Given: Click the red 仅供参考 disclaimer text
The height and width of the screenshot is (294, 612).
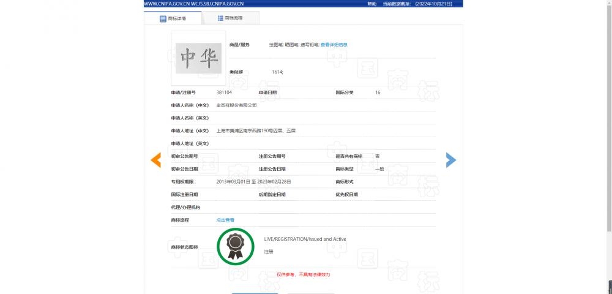Looking at the screenshot, I should tap(304, 275).
